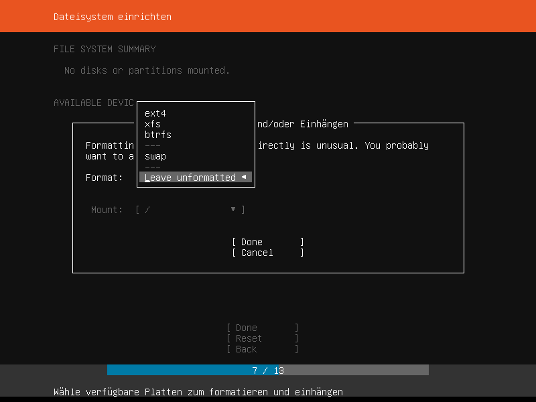Select swap in the format list

(155, 156)
